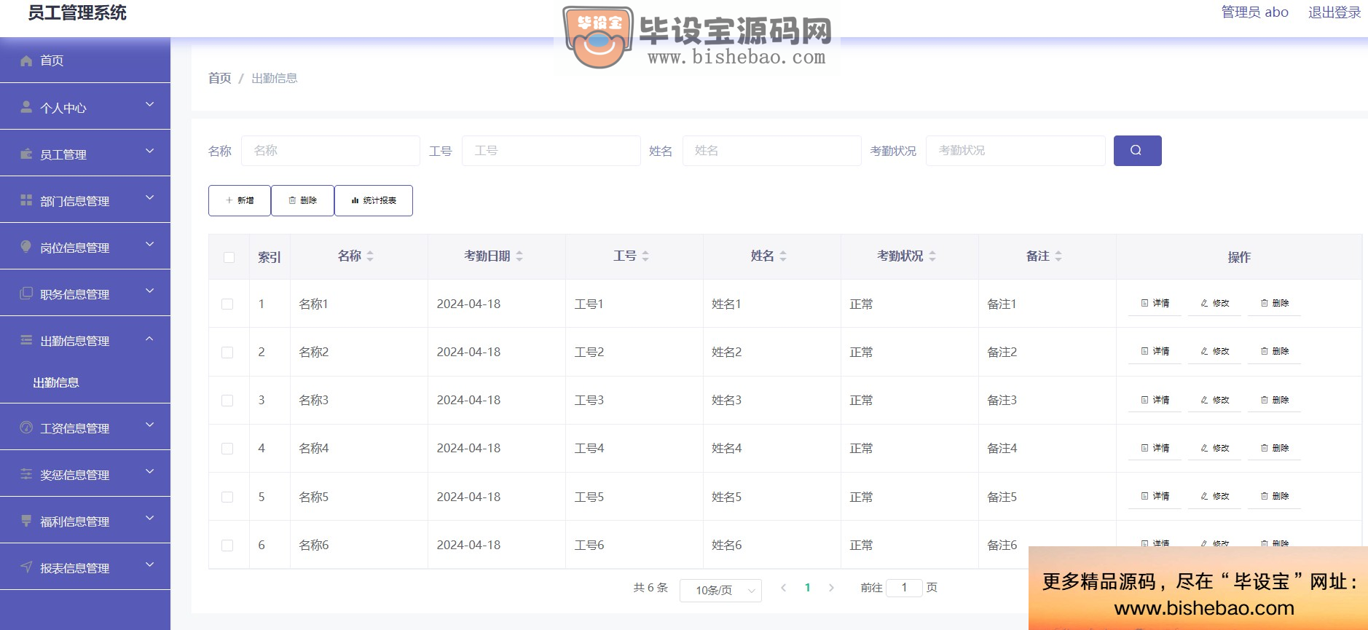1368x630 pixels.
Task: Click 退出登录 link
Action: [x=1334, y=12]
